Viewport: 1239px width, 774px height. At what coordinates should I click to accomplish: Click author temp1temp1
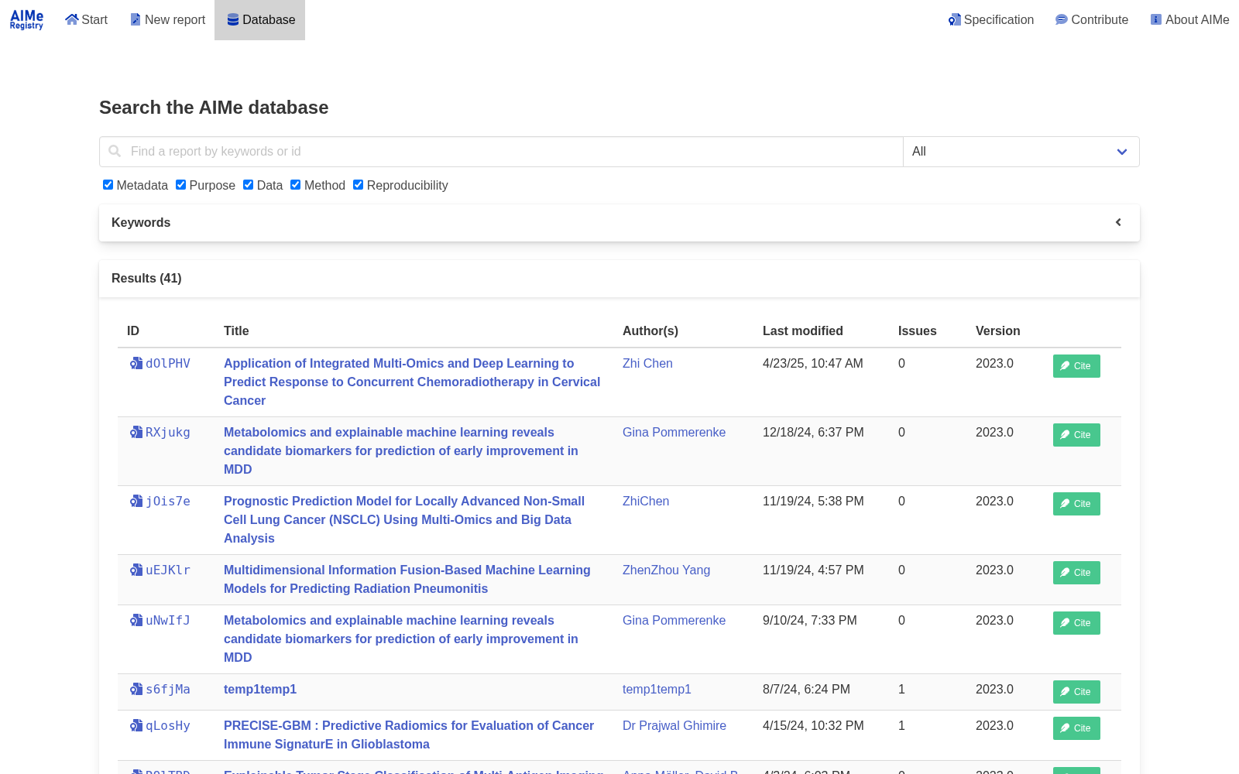[657, 689]
